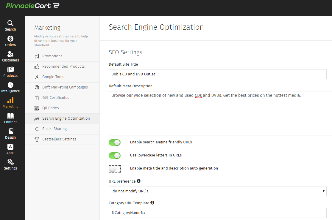Open Gift Certificates menu item

pyautogui.click(x=63, y=98)
